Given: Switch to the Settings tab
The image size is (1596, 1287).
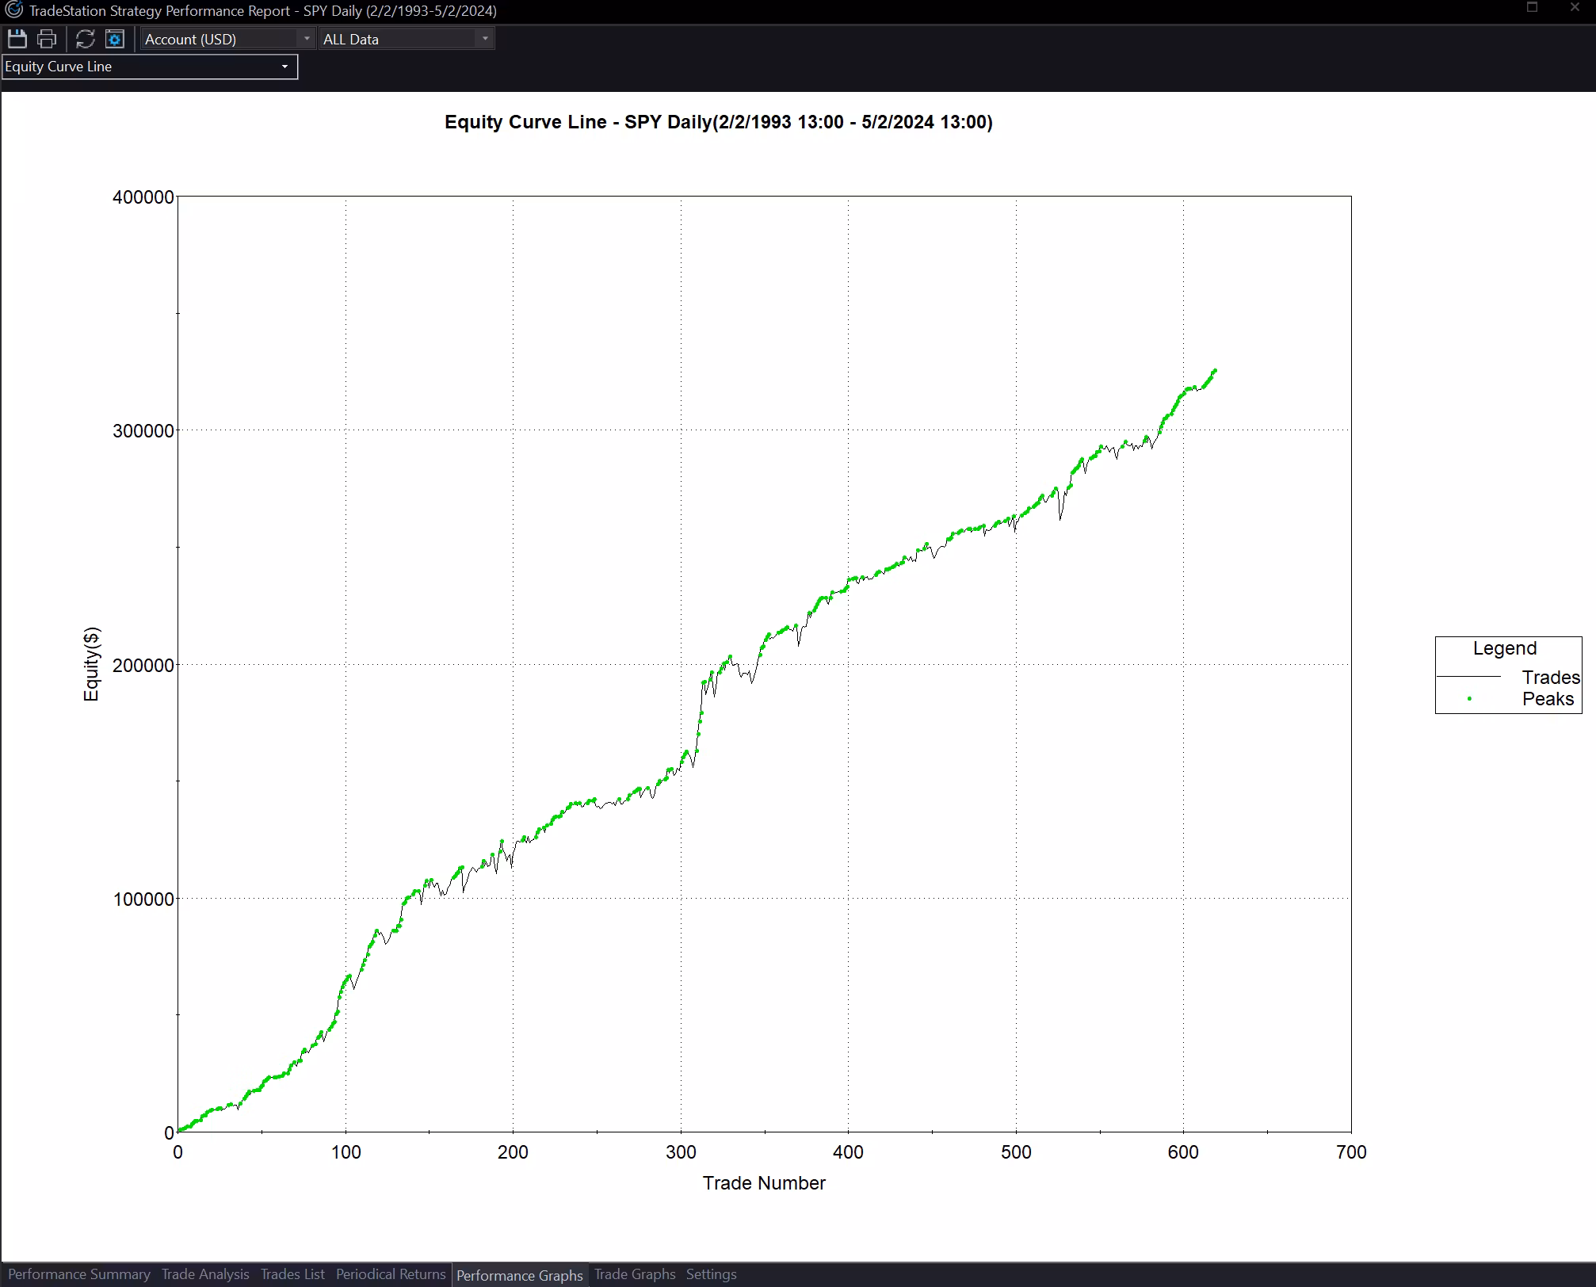Looking at the screenshot, I should pyautogui.click(x=711, y=1274).
